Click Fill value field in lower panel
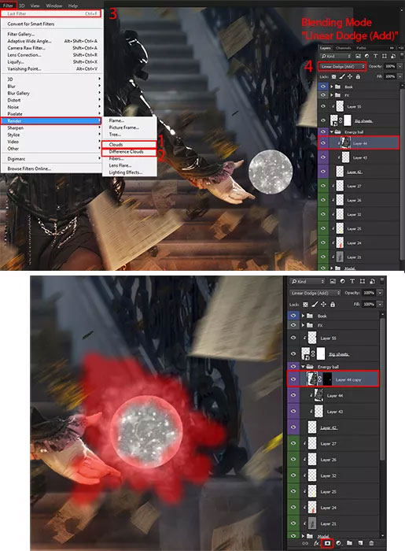The width and height of the screenshot is (405, 551). [369, 305]
